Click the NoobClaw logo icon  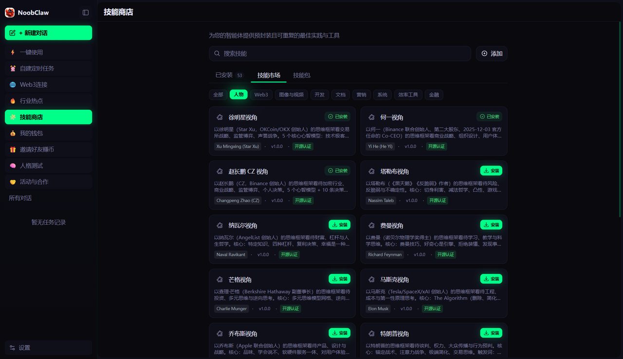coord(10,13)
